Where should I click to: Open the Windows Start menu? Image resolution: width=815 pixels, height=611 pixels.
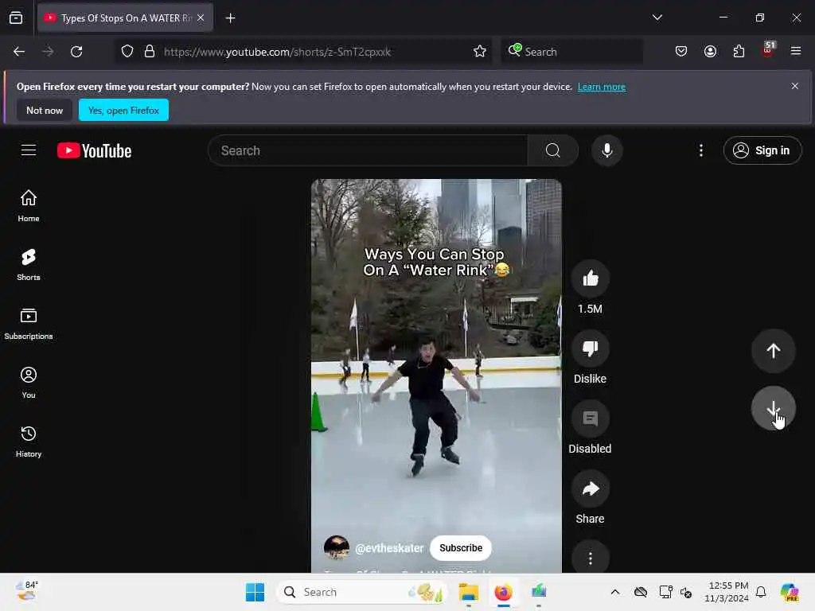255,592
